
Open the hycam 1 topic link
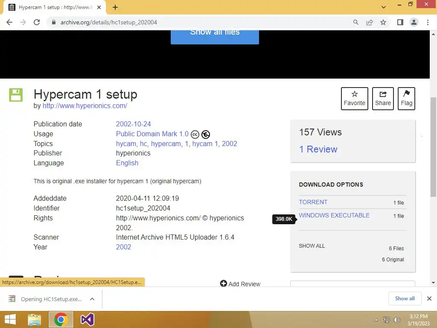(205, 143)
